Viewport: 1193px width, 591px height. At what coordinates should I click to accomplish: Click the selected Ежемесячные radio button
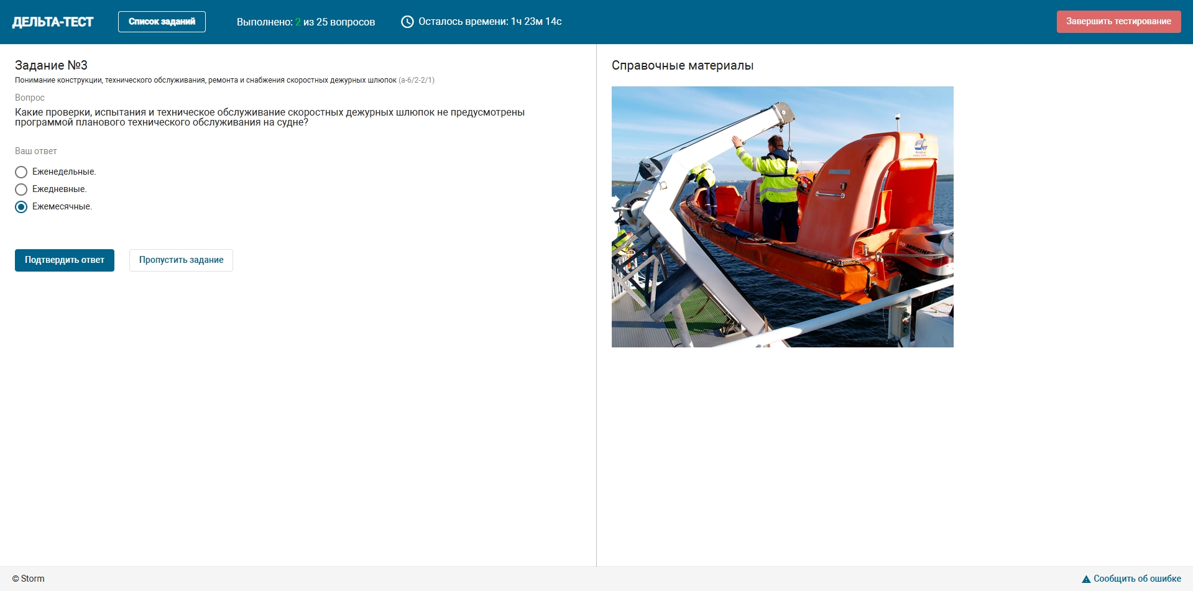(21, 207)
